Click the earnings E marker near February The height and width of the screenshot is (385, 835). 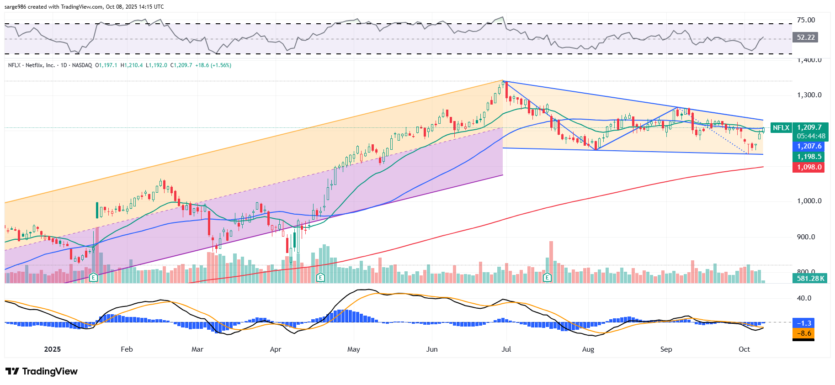[93, 277]
